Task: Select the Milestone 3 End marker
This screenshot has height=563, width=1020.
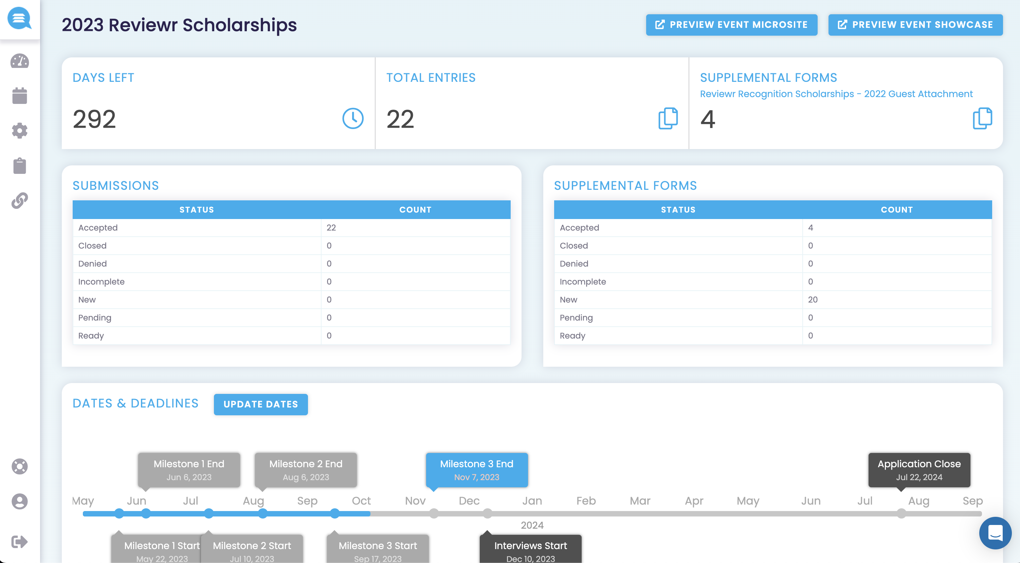Action: 477,470
